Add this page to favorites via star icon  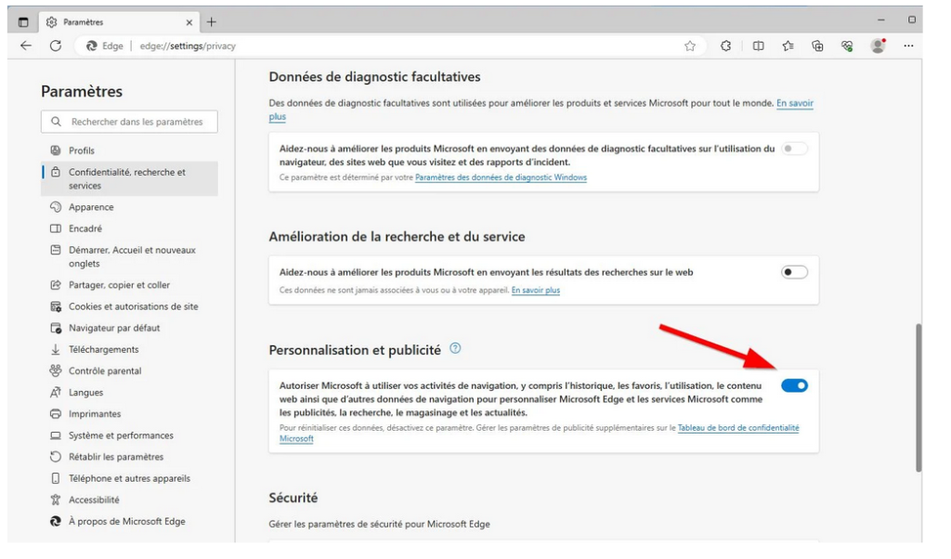tap(690, 45)
